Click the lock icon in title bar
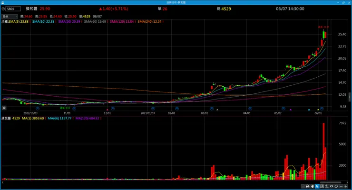The image size is (352, 190). tap(2, 2)
